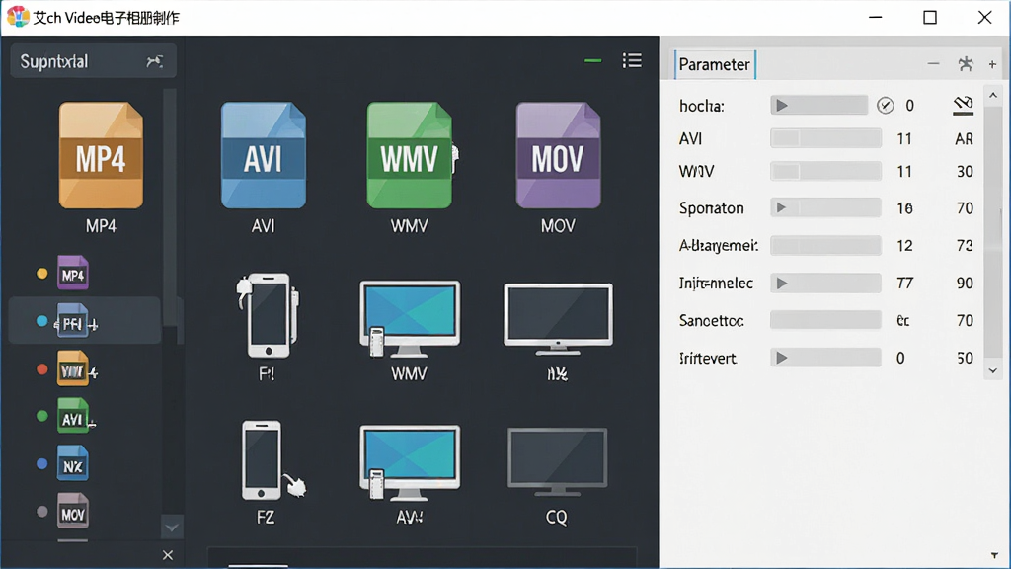1011x569 pixels.
Task: Expand the Sponaton row play arrow
Action: [x=781, y=207]
